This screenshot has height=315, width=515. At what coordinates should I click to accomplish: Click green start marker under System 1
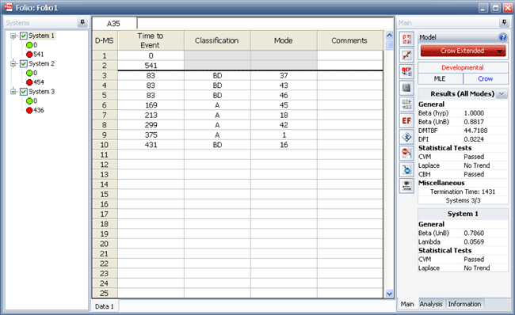pos(29,45)
